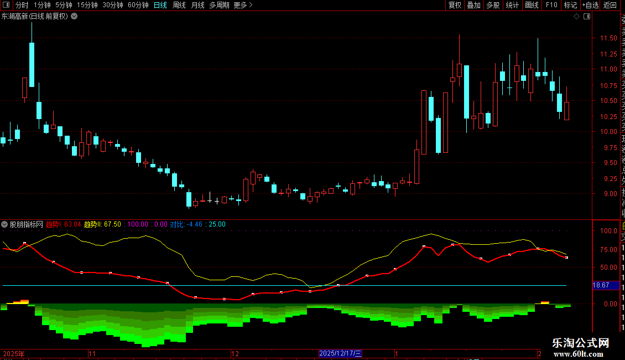Open the F10 company info
Screen dimensions: 625x360
(x=551, y=5)
